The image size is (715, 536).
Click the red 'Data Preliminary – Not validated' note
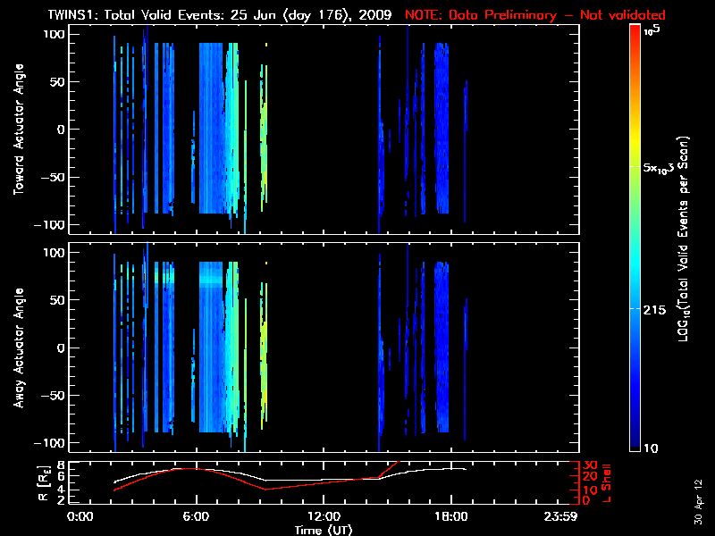[x=535, y=15]
